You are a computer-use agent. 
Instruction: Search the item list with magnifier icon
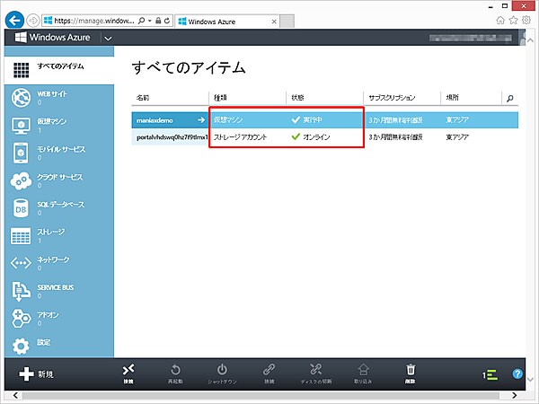tap(510, 97)
